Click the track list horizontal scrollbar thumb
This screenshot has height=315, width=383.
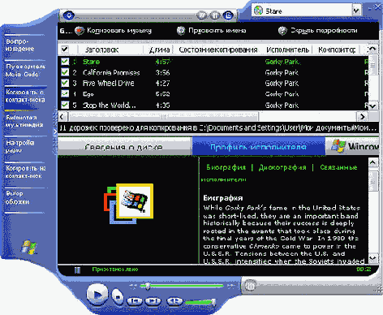click(164, 117)
